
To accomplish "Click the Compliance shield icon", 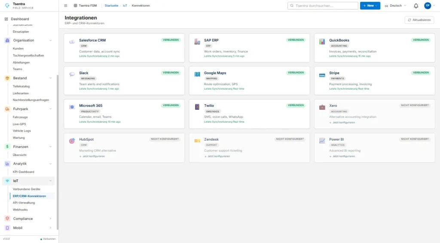I will click(x=7, y=219).
